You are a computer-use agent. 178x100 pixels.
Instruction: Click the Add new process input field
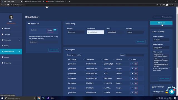43,42
